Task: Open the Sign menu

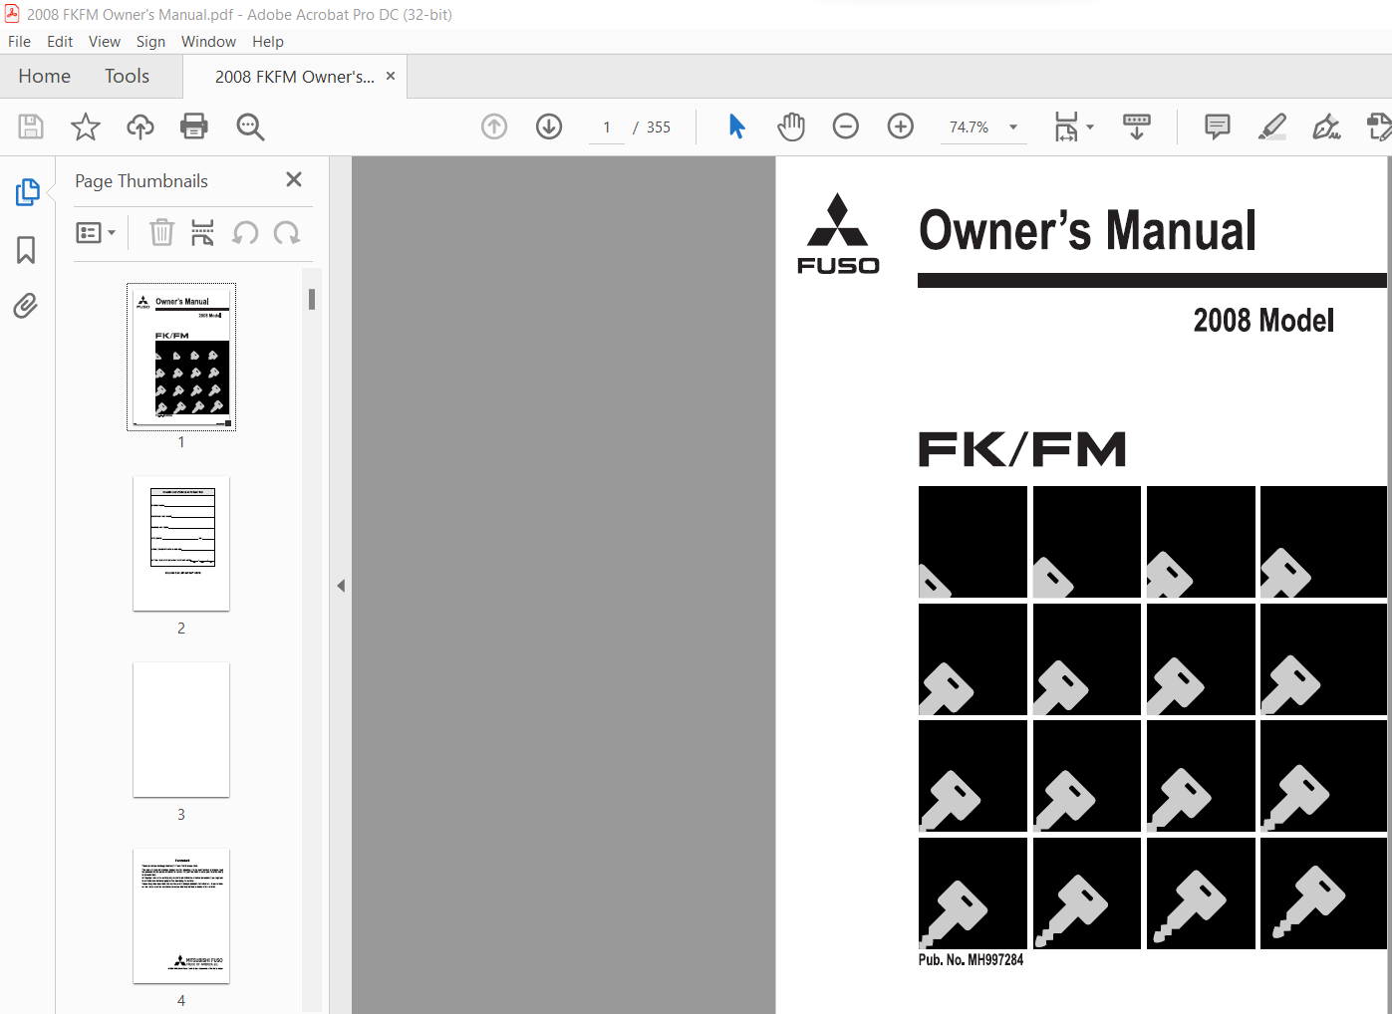Action: coord(150,42)
